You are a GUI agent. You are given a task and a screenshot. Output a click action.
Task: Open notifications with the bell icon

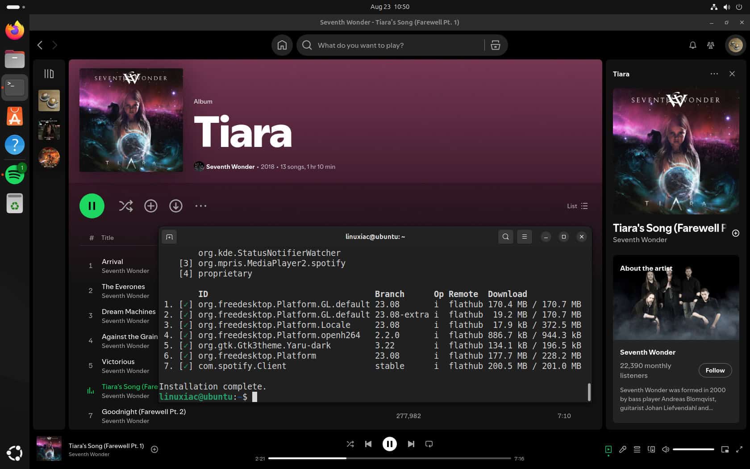tap(692, 45)
